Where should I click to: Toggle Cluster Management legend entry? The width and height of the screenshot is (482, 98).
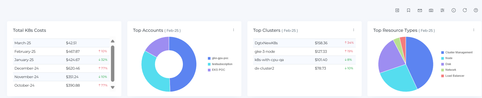457,52
